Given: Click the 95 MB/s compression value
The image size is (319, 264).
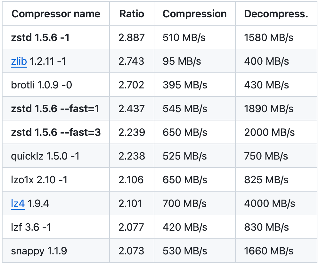Looking at the screenshot, I should (x=182, y=61).
